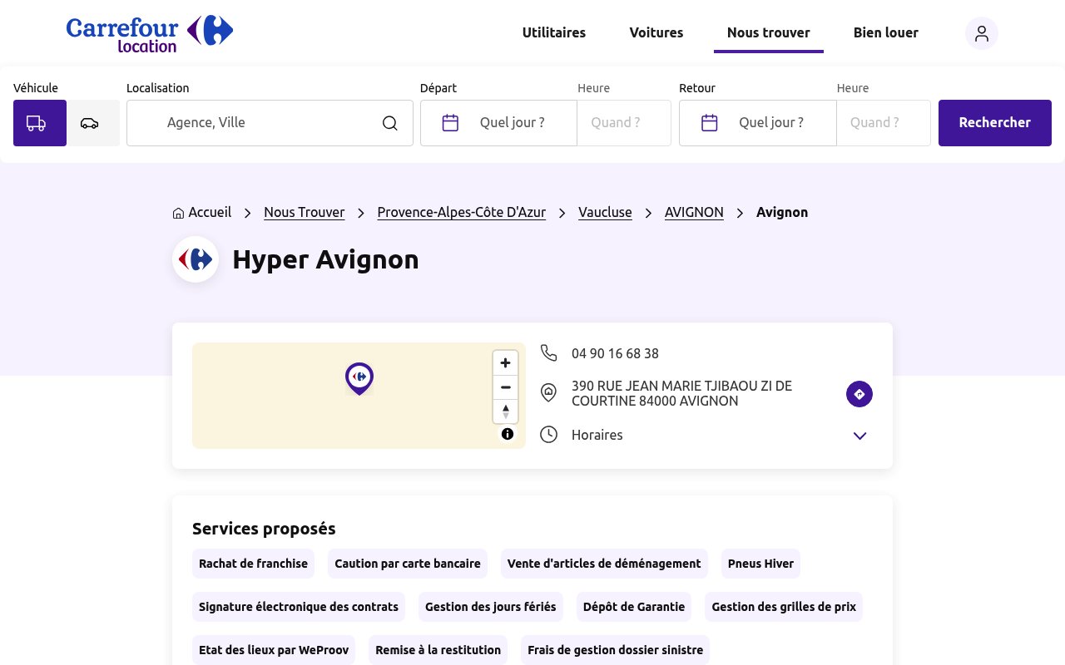The width and height of the screenshot is (1065, 665).
Task: Select the car vehicle type
Action: tap(93, 123)
